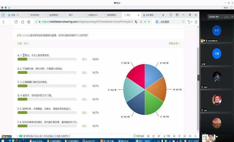Click the 52人 count for option E
The image size is (234, 142).
coord(85,113)
